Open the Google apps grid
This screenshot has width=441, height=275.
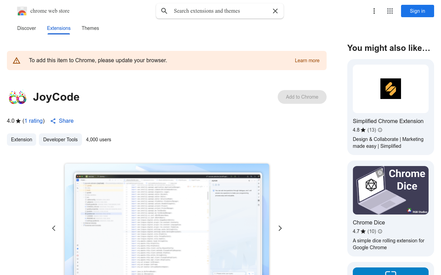point(390,11)
